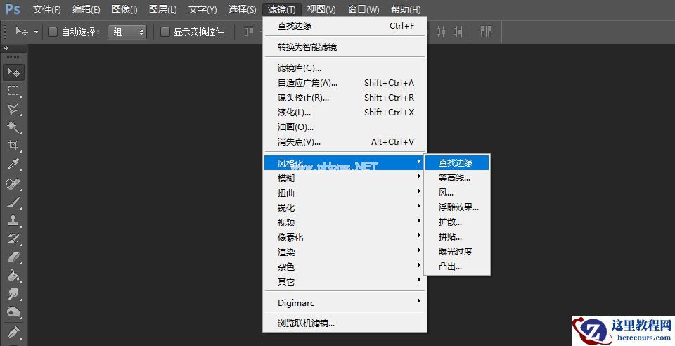This screenshot has height=346, width=675.
Task: Select the Magic Wand tool
Action: (x=13, y=127)
